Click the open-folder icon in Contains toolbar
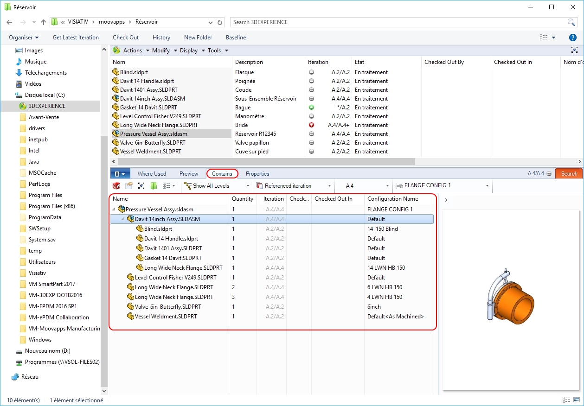This screenshot has height=406, width=584. click(129, 186)
